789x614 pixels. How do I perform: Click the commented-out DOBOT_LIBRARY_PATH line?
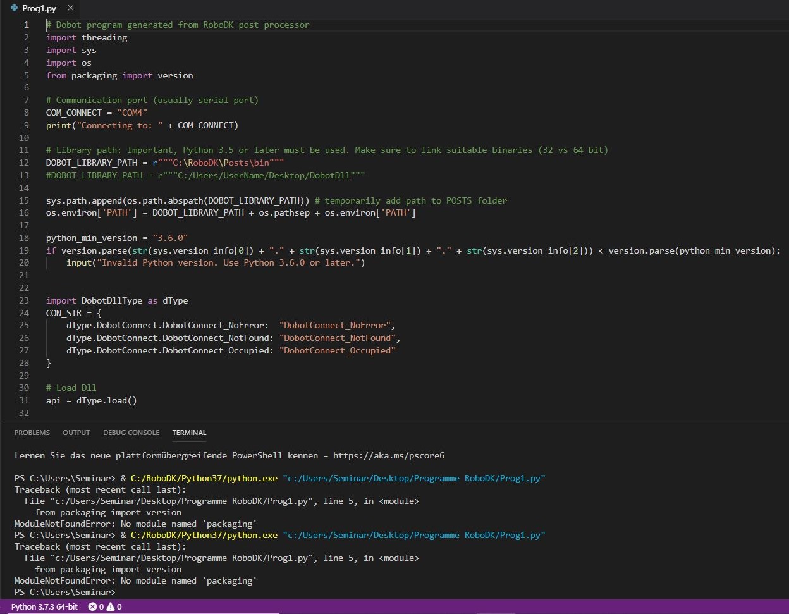pyautogui.click(x=205, y=175)
